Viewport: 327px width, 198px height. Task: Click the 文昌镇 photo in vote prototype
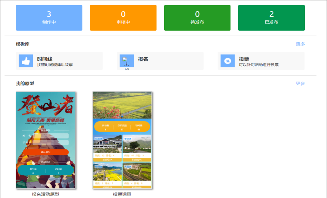107,144
